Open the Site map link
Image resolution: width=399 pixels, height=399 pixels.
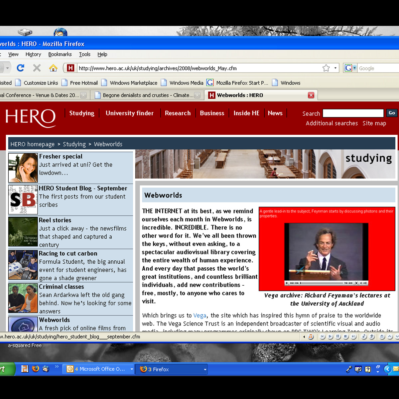click(374, 123)
